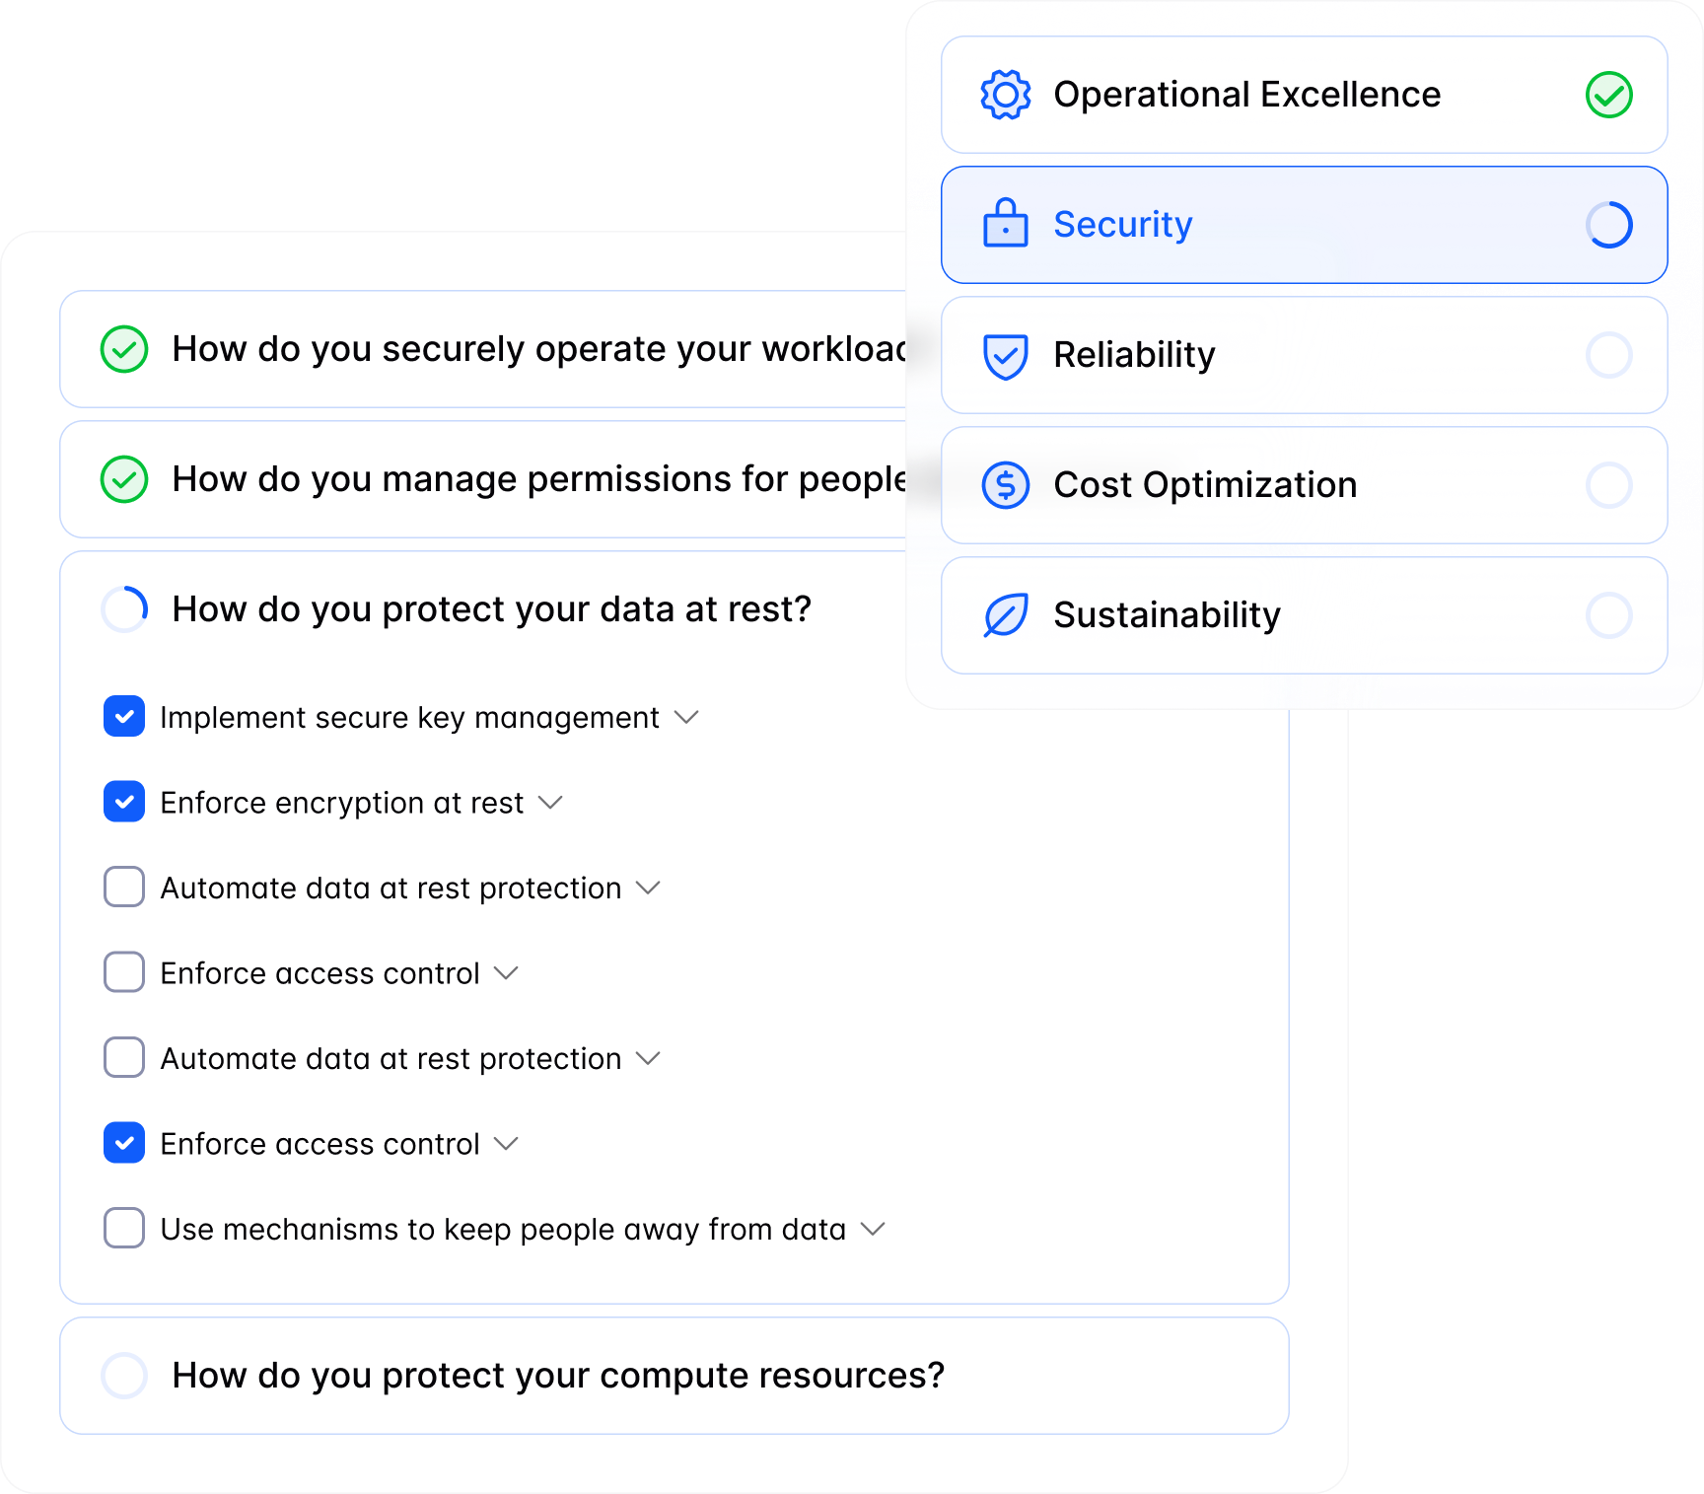Click the Security lock bag icon
The height and width of the screenshot is (1494, 1704).
(1005, 224)
